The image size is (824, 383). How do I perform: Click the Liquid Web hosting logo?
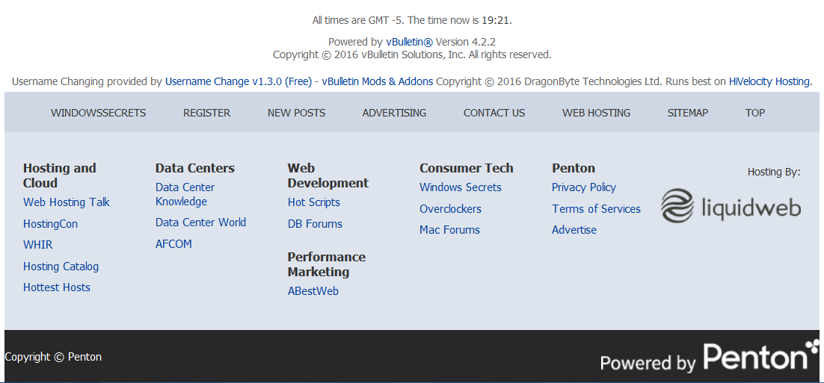(731, 206)
